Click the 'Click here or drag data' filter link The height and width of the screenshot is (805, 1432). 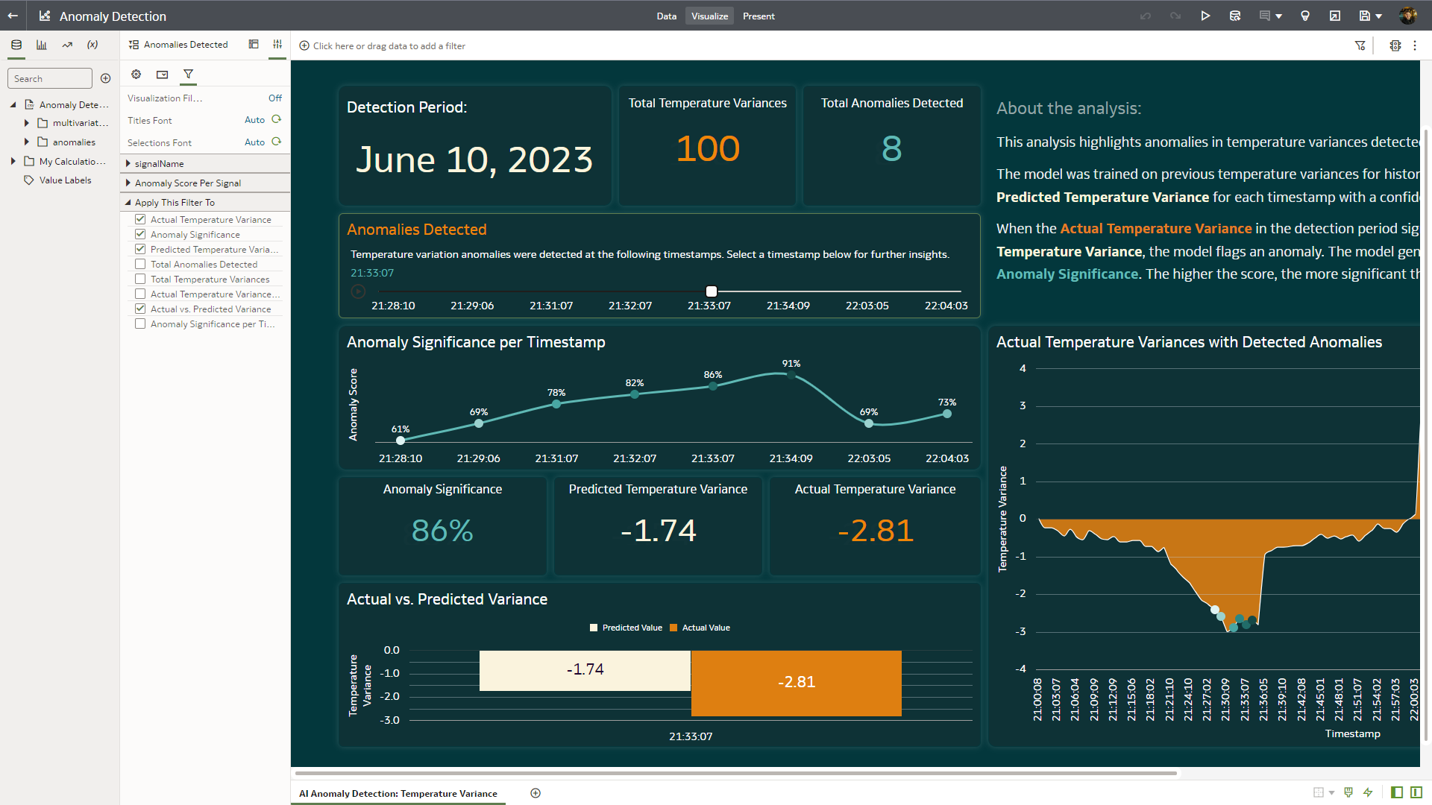point(382,45)
